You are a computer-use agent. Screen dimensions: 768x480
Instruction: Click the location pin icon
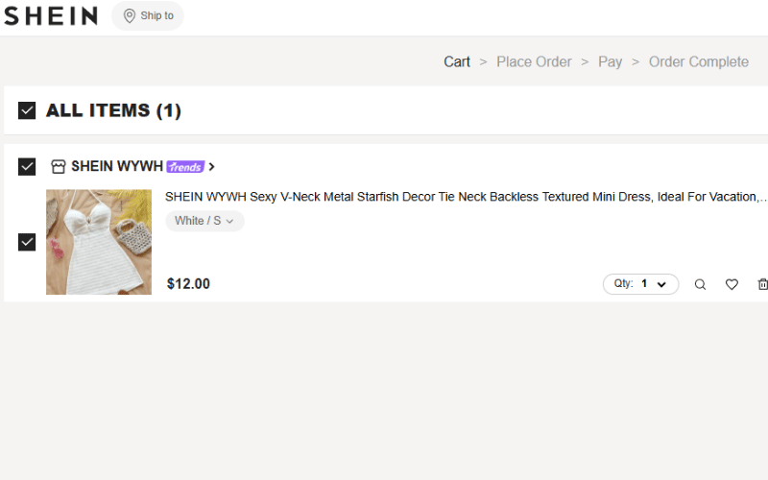point(130,15)
